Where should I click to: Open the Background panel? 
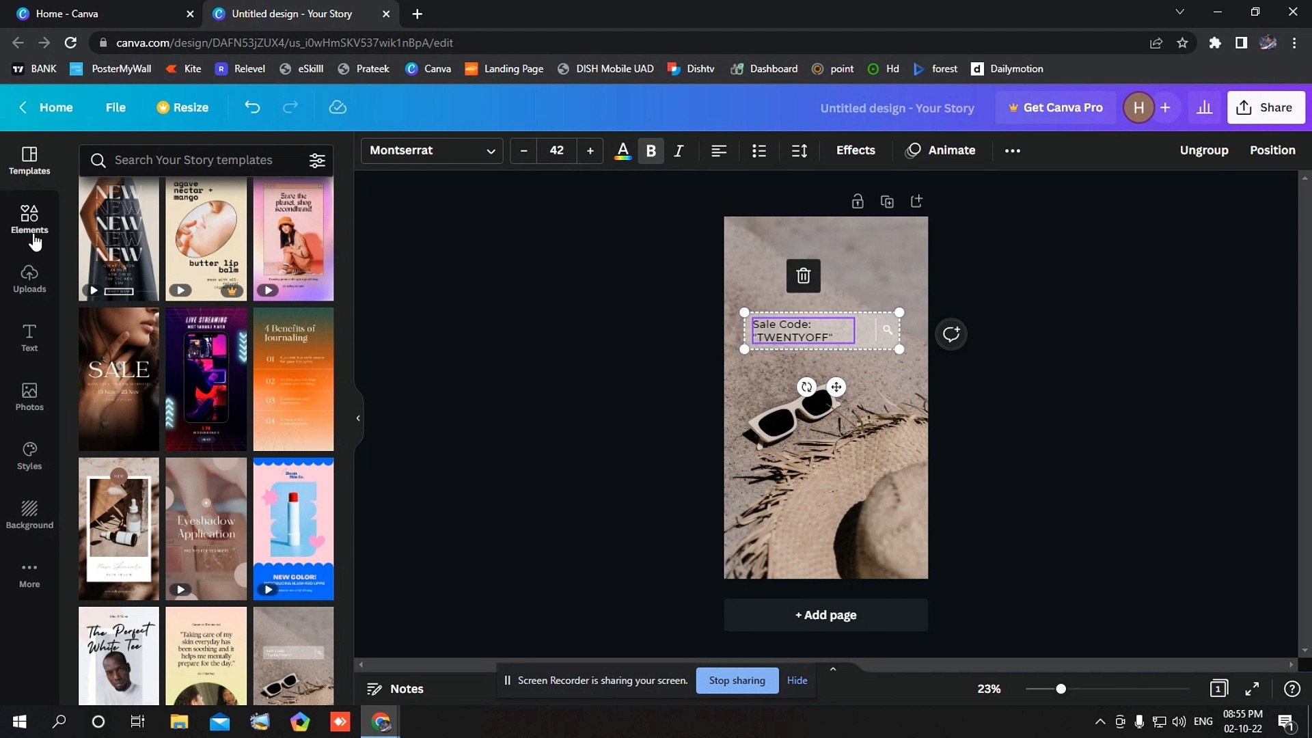29,514
